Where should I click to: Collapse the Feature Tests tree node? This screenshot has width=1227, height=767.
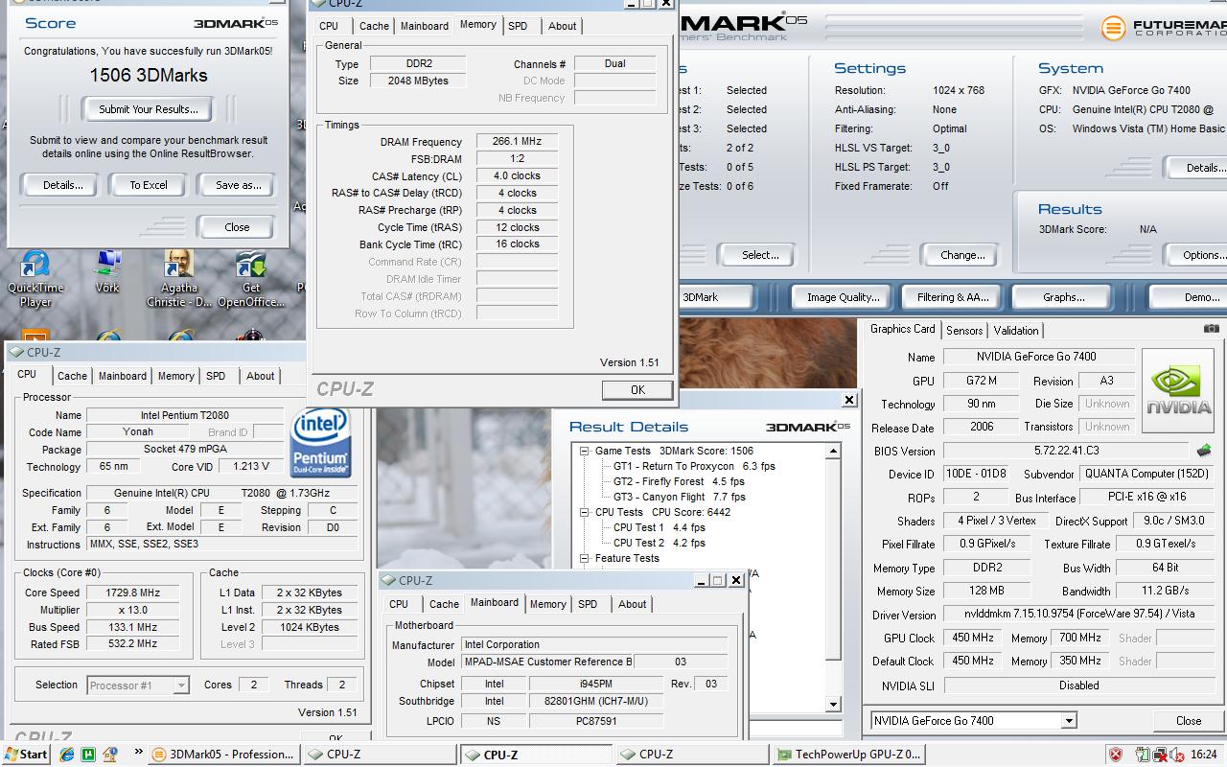pyautogui.click(x=584, y=558)
